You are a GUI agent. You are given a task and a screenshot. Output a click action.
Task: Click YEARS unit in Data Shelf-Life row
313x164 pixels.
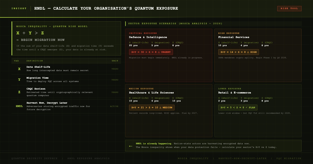coord(115,69)
